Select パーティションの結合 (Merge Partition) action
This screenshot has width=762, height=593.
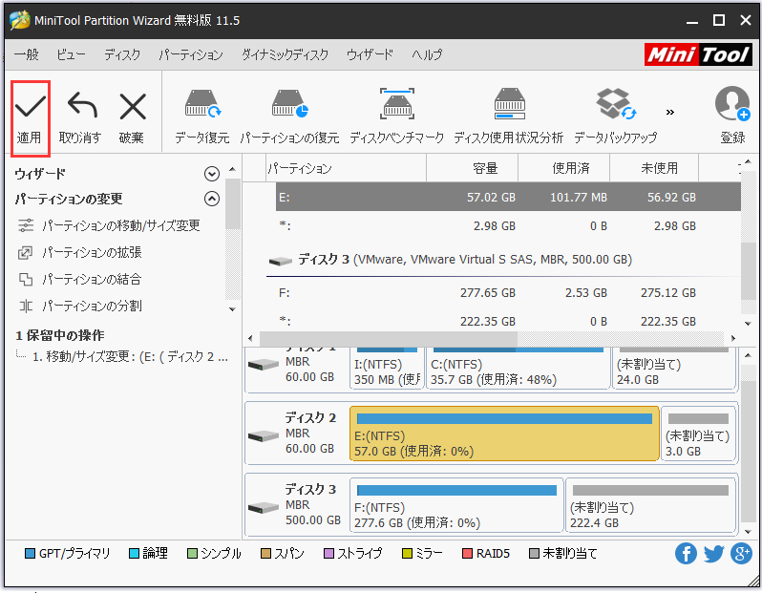(x=79, y=279)
